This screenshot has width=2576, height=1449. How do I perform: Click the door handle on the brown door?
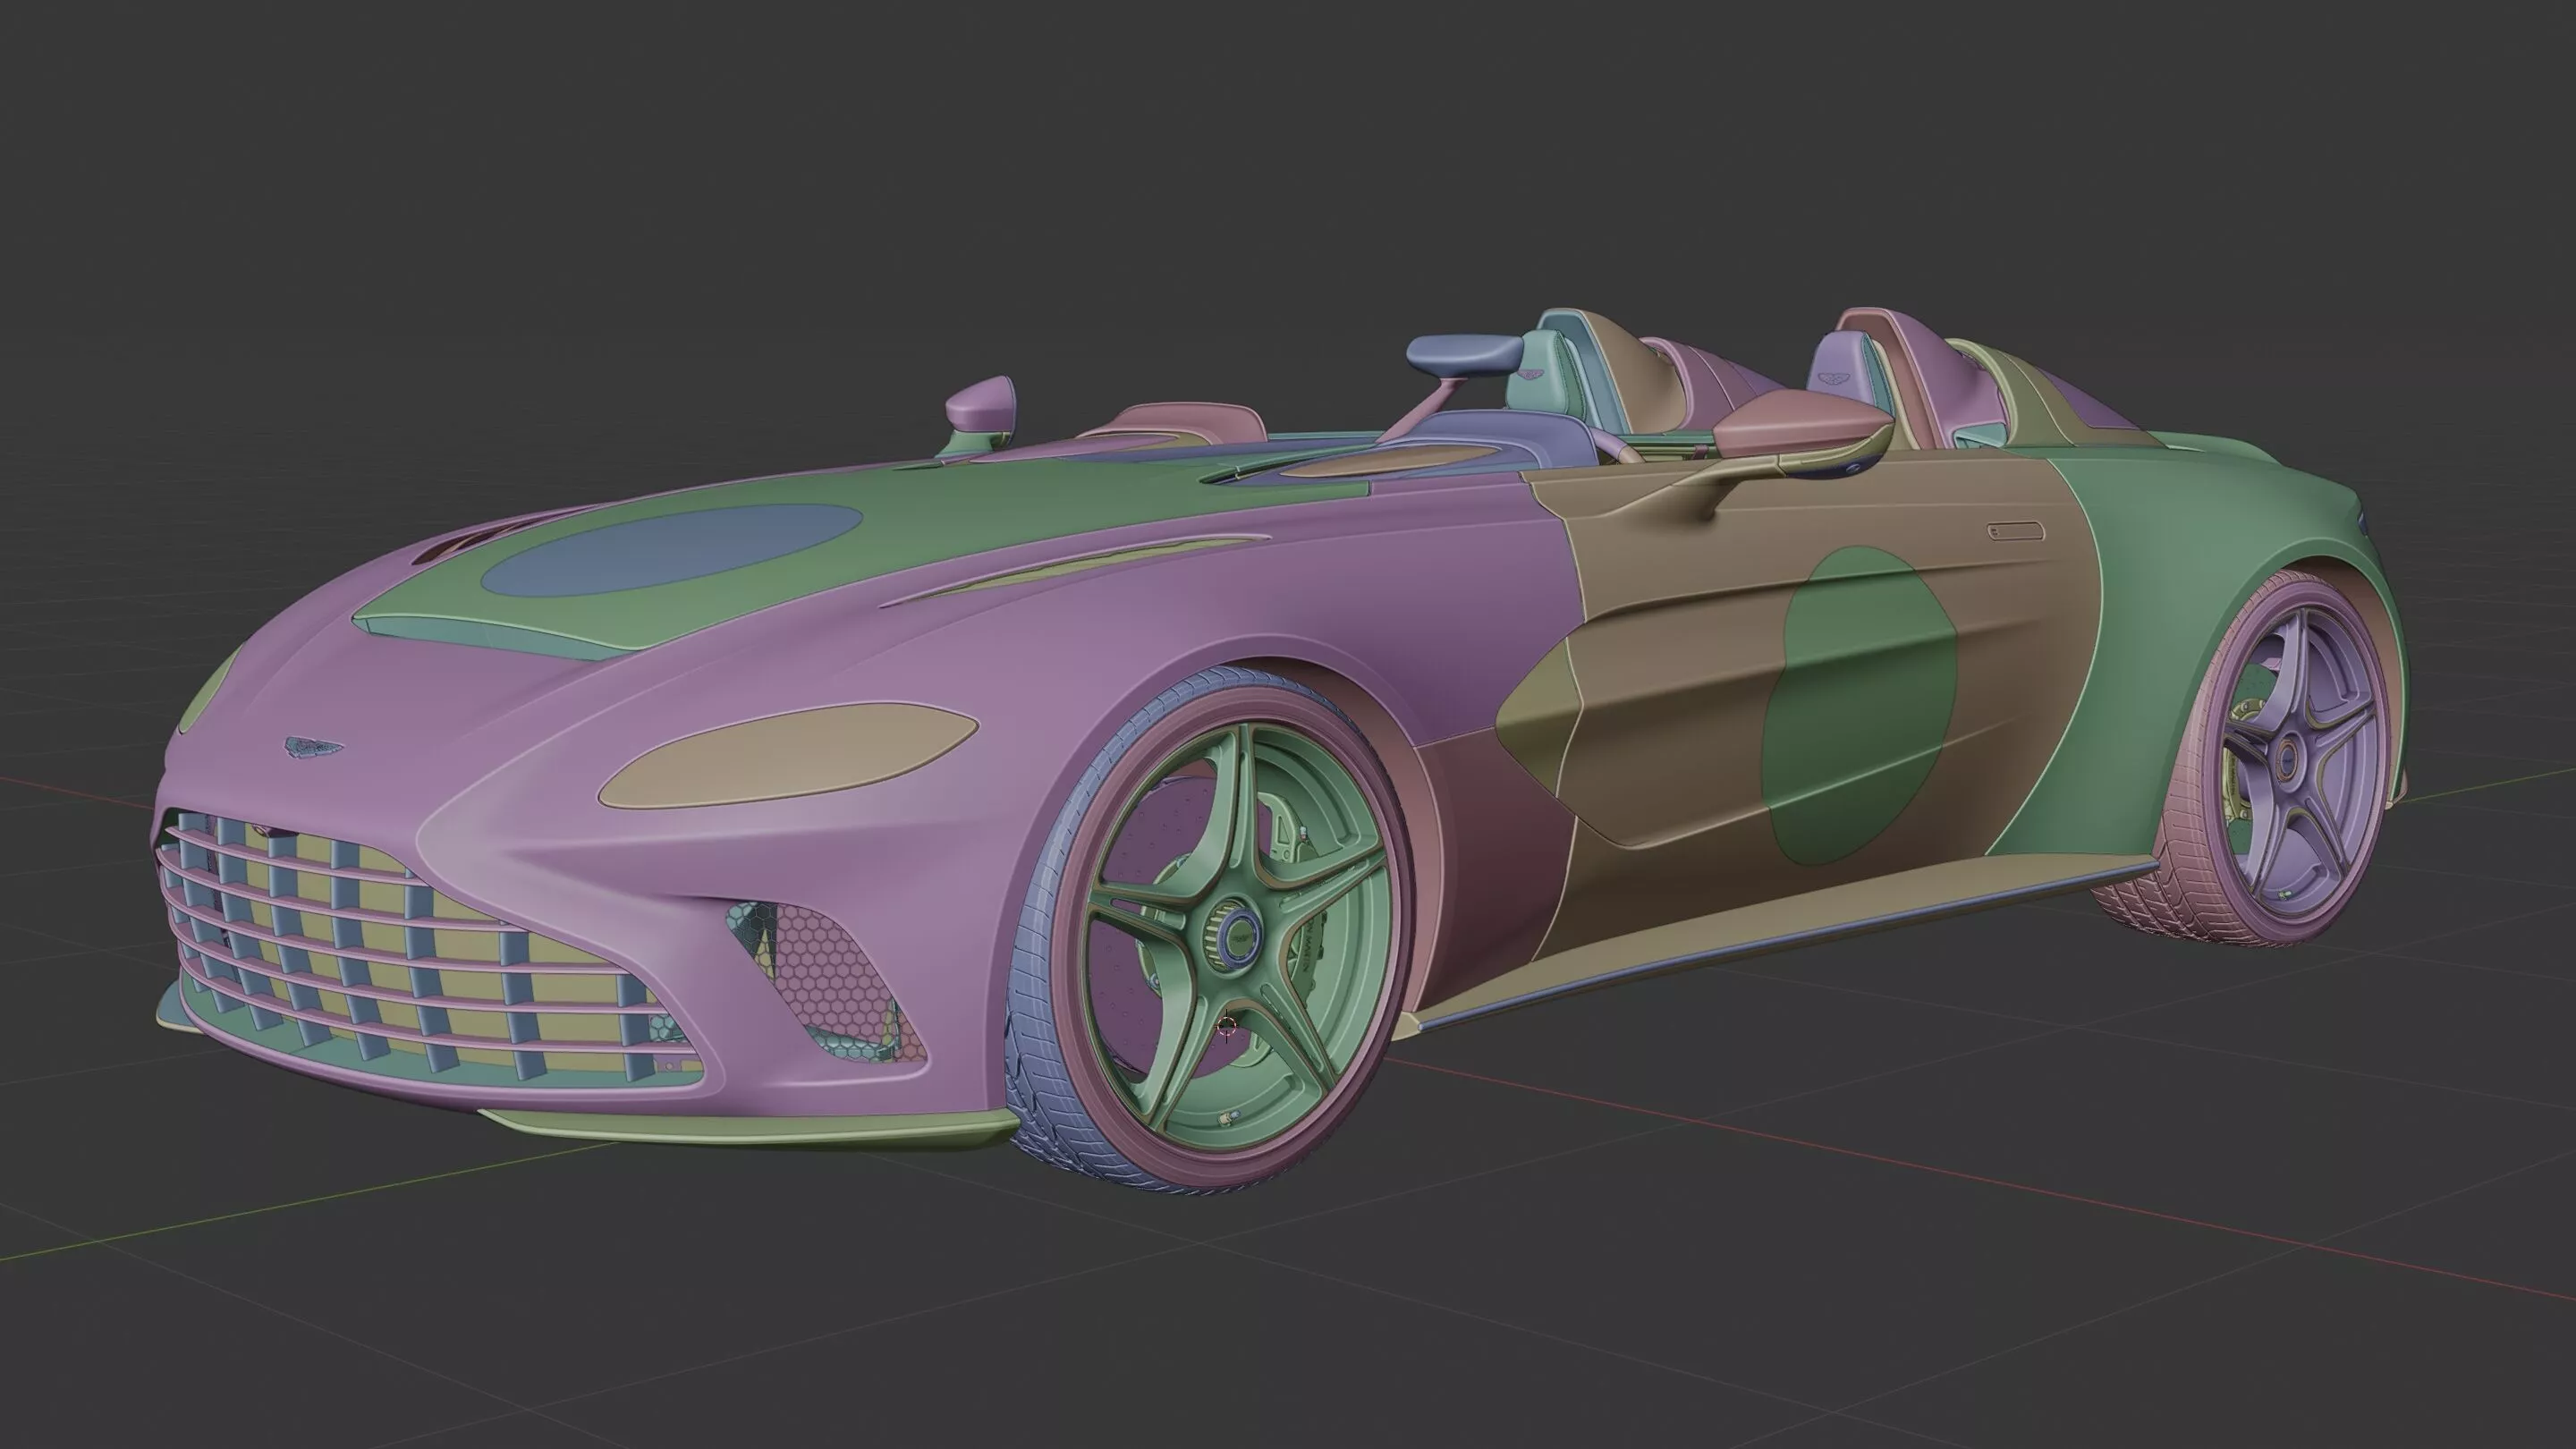2015,531
